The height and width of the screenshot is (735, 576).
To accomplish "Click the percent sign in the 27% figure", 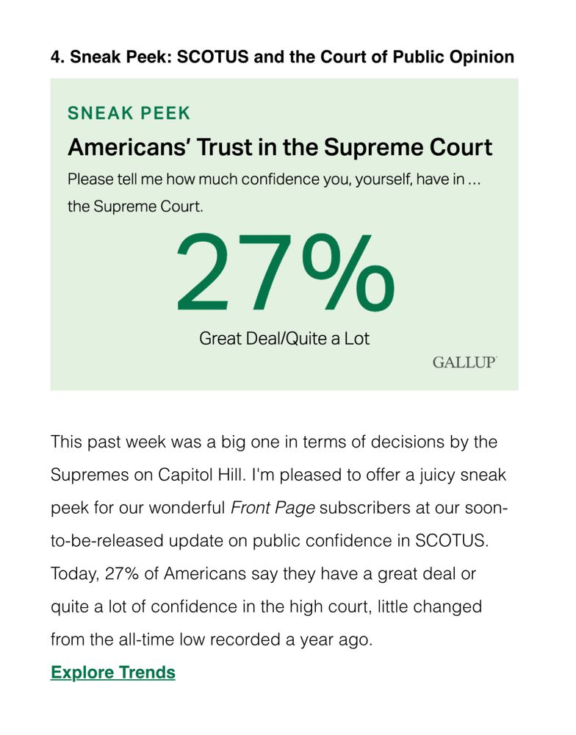I will point(348,273).
